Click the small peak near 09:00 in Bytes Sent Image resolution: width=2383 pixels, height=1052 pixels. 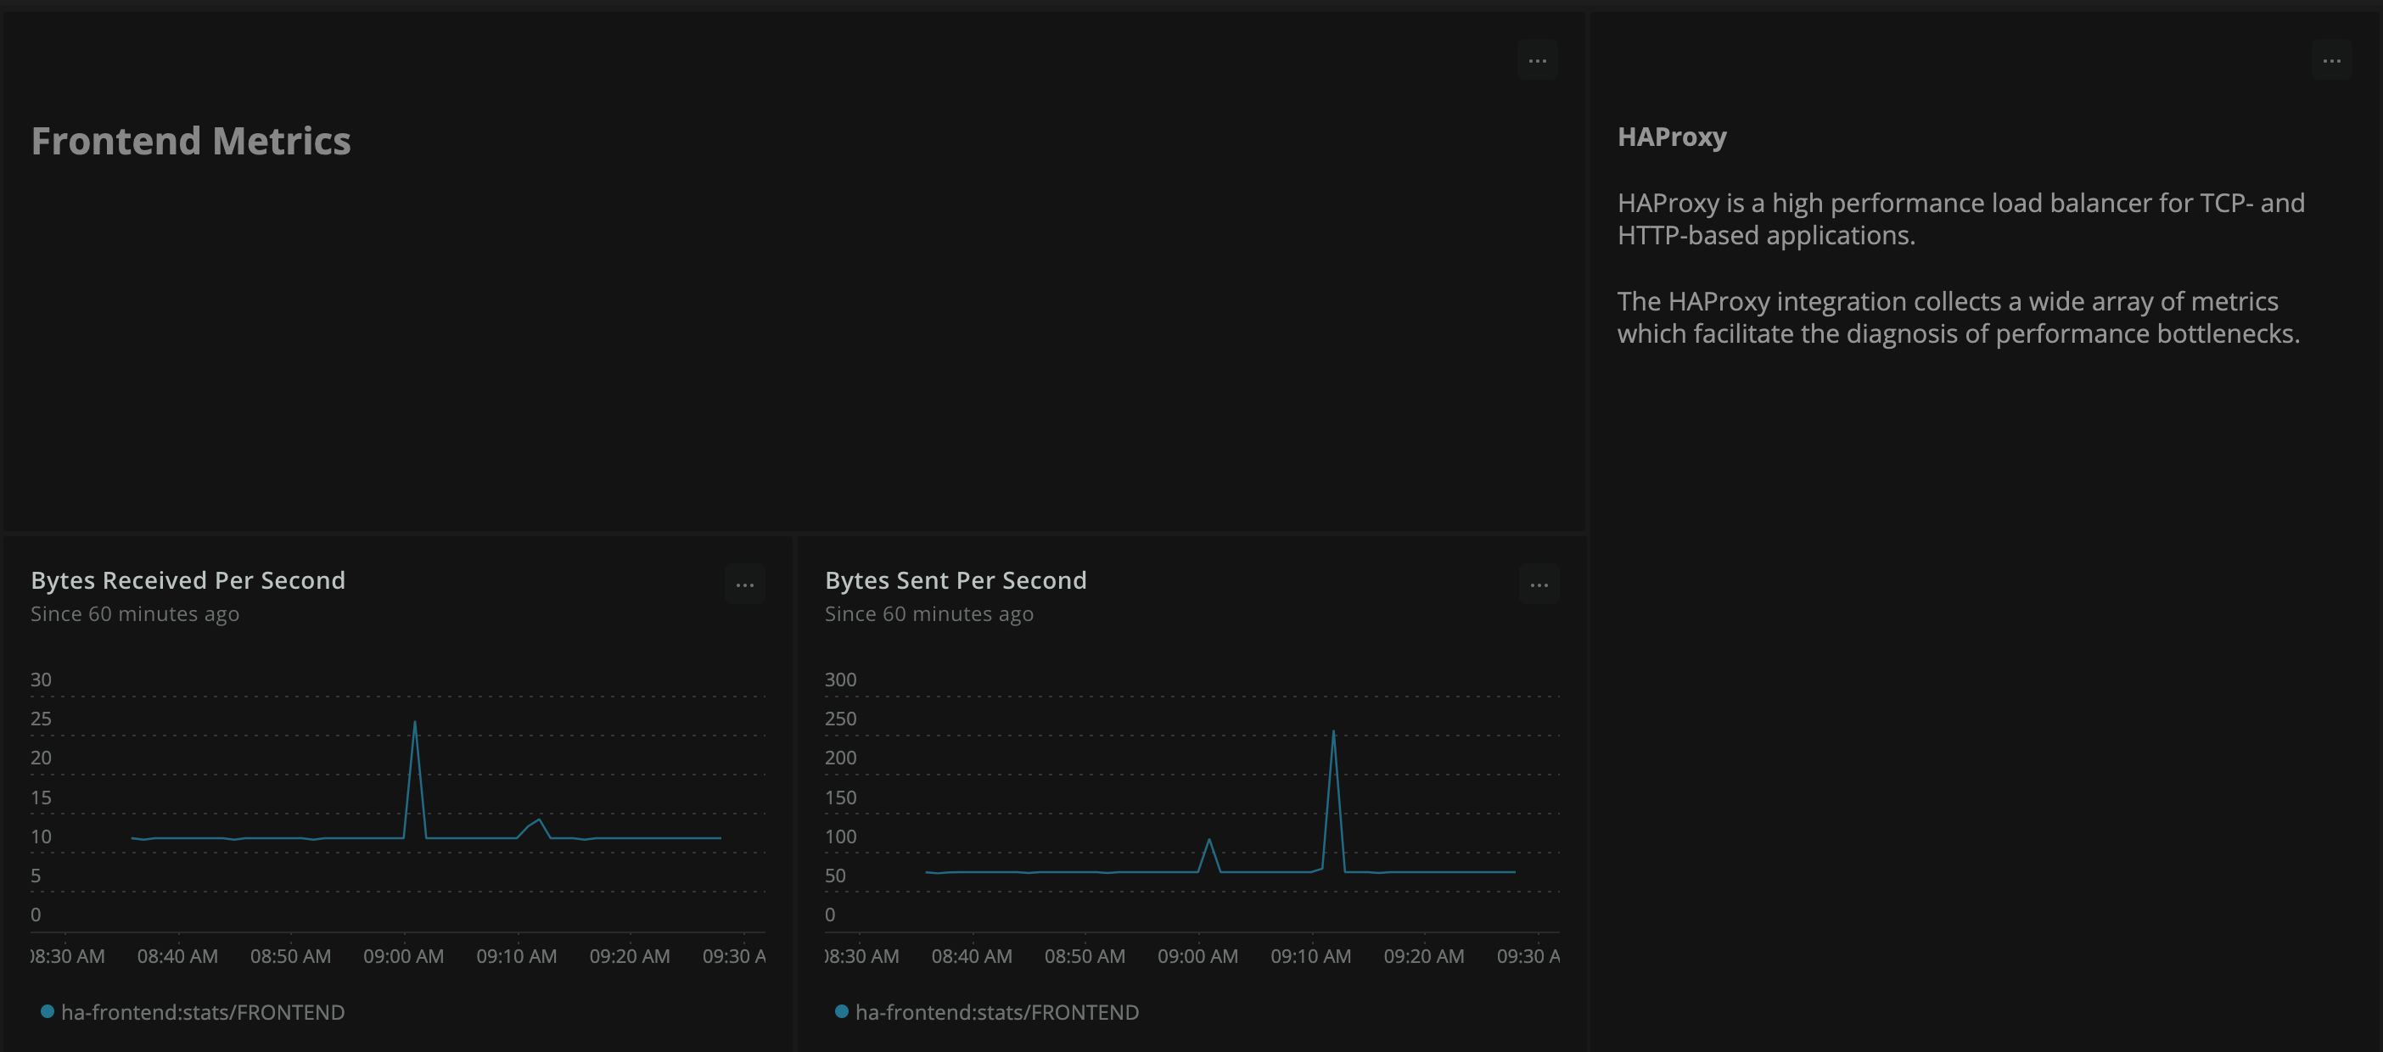[1209, 840]
